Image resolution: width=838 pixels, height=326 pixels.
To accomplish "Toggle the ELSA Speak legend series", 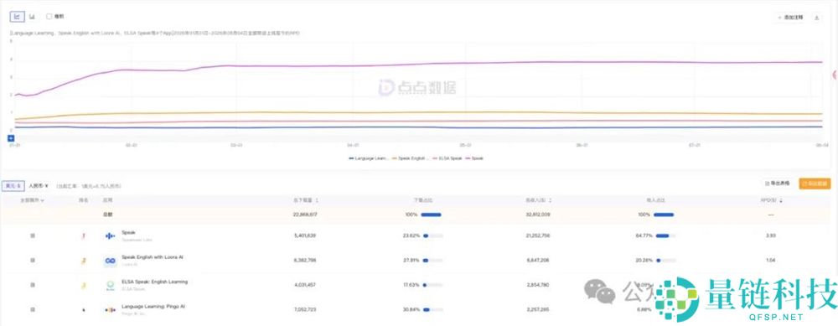I will pos(447,158).
